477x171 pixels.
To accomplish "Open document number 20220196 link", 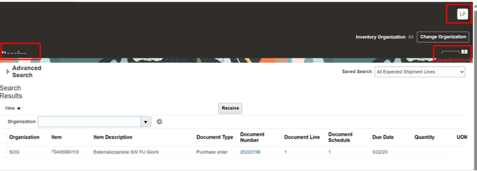I will coord(250,152).
